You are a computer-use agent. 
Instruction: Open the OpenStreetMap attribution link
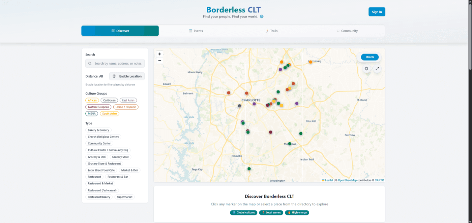coord(347,180)
